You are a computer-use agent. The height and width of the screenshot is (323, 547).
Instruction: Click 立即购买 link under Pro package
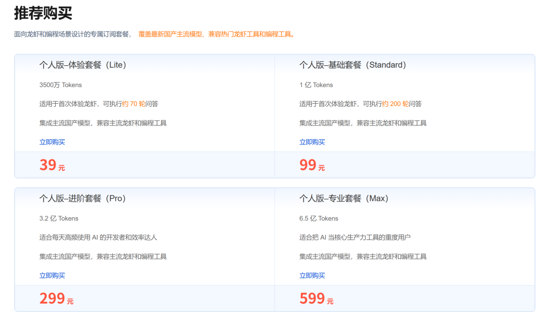(x=52, y=275)
